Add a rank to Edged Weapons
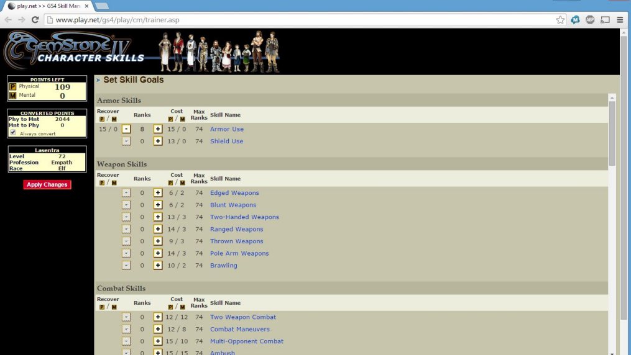 click(158, 193)
